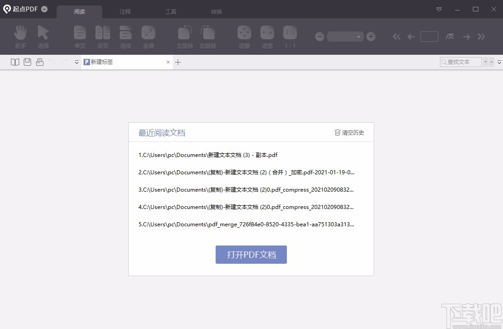503x329 pixels.
Task: Select the 抓手 hand tool
Action: click(x=20, y=37)
